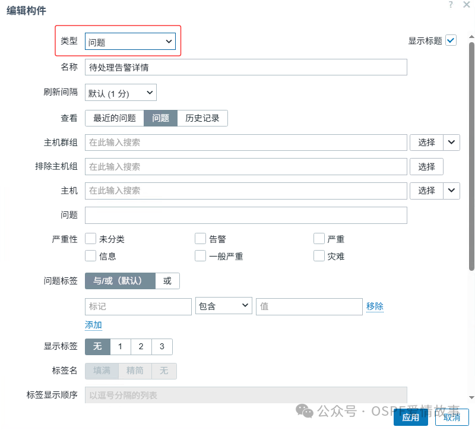Select 2 for 显示标签
475x430 pixels.
[x=141, y=347]
